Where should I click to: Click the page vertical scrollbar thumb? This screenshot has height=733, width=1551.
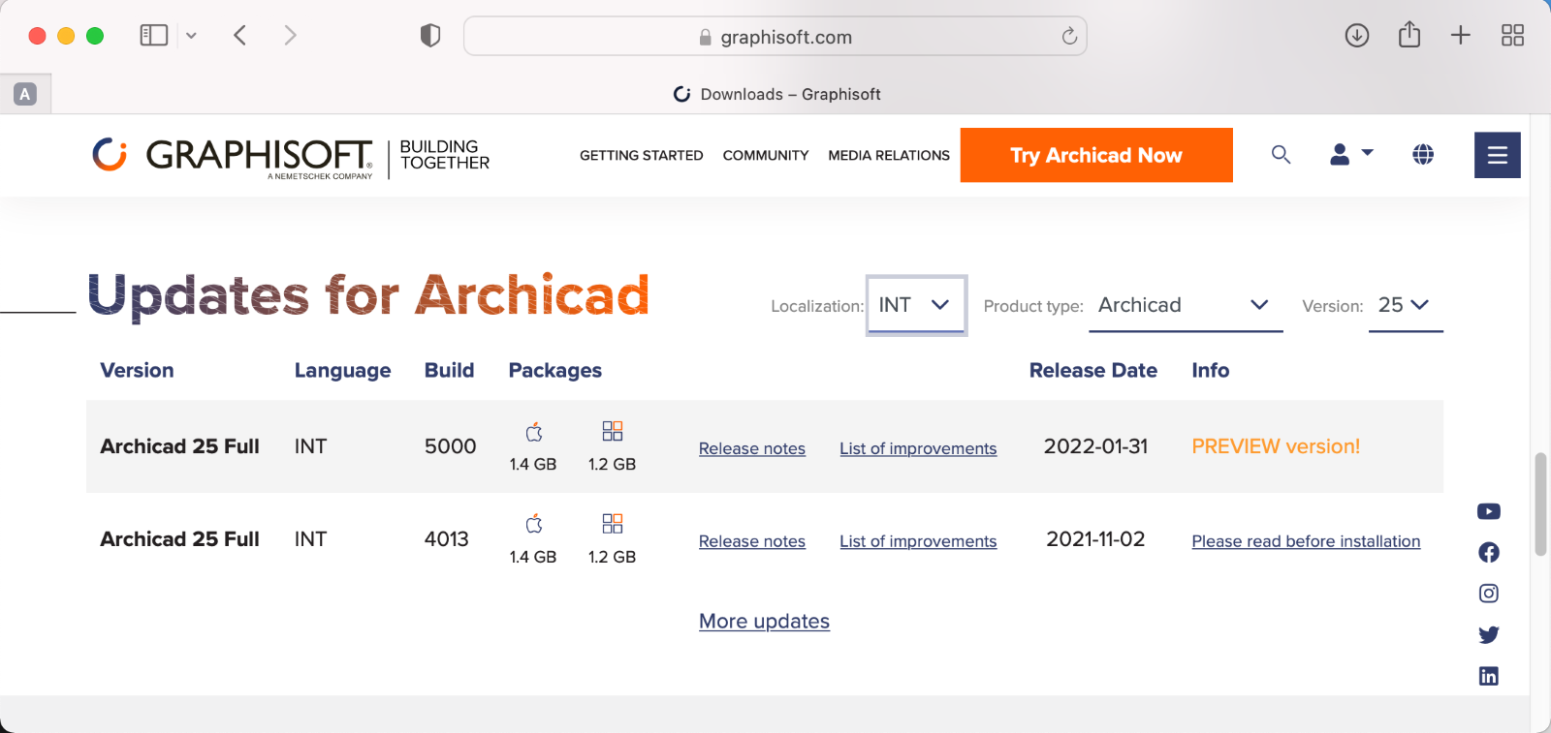(1540, 504)
